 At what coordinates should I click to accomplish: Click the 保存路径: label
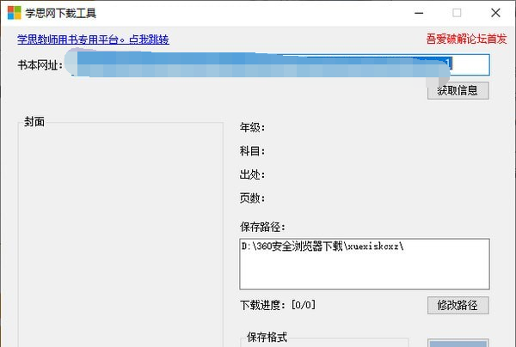point(262,227)
